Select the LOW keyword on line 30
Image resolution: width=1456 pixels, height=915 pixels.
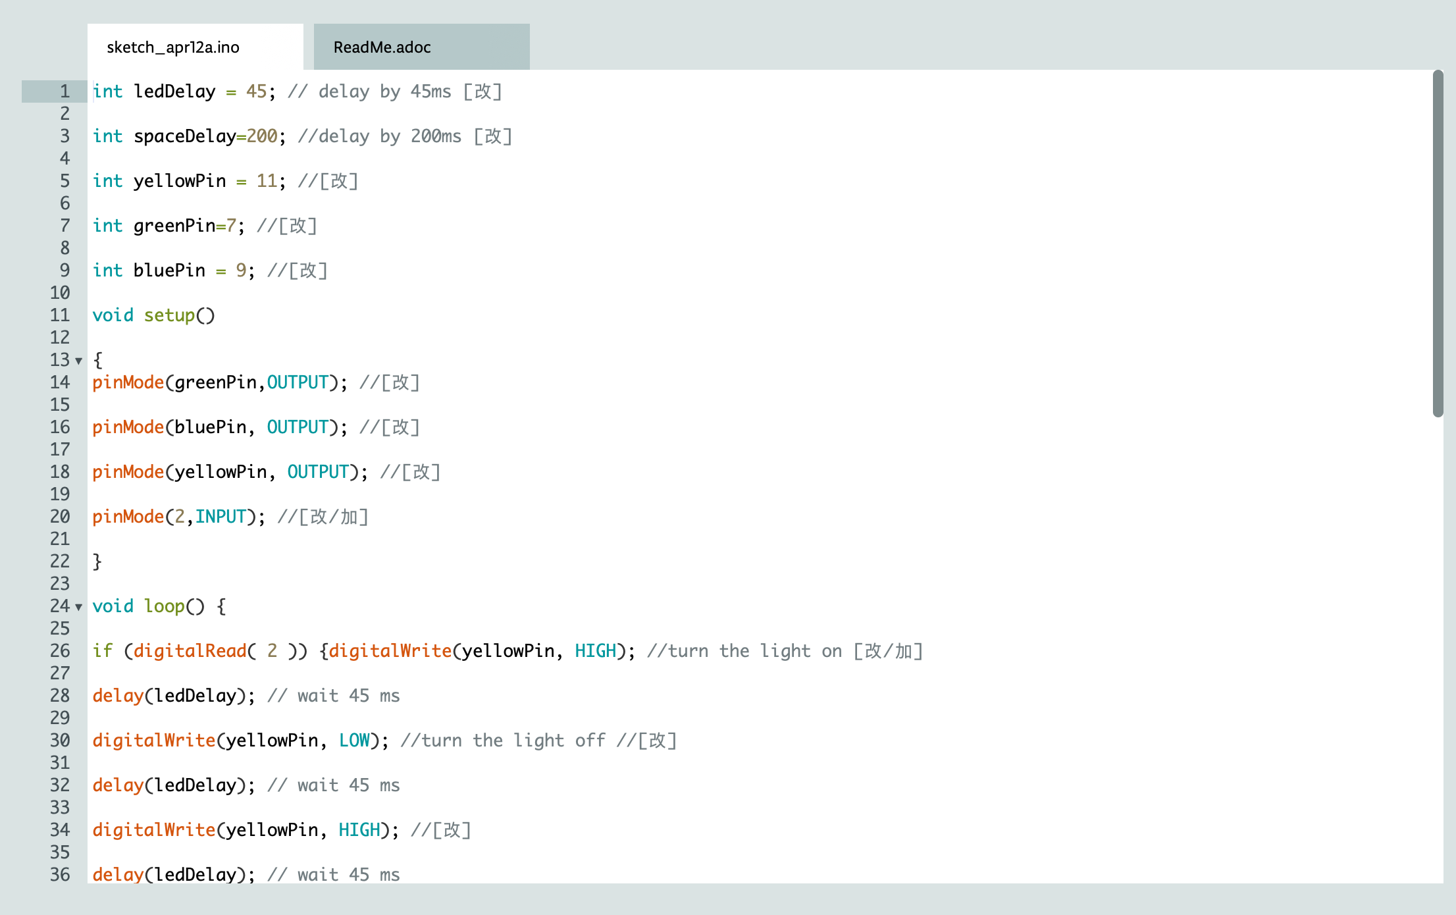tap(354, 740)
